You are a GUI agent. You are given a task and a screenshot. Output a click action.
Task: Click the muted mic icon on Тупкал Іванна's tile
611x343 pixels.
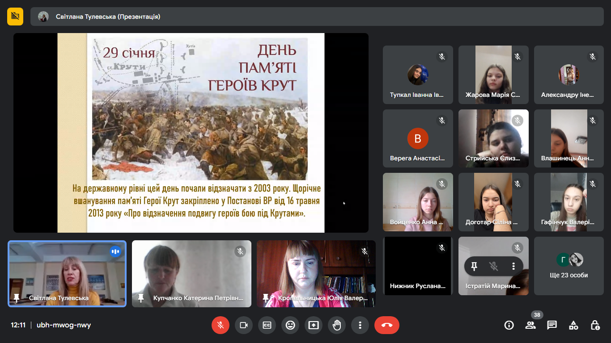tap(442, 57)
